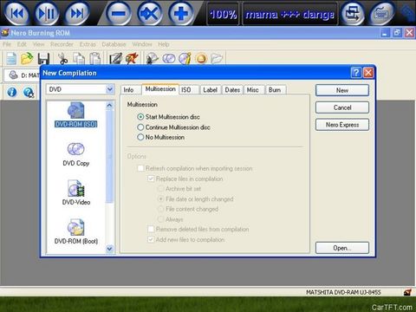Screen dimensions: 416x312
Task: Click the dialog help question mark button
Action: (356, 73)
